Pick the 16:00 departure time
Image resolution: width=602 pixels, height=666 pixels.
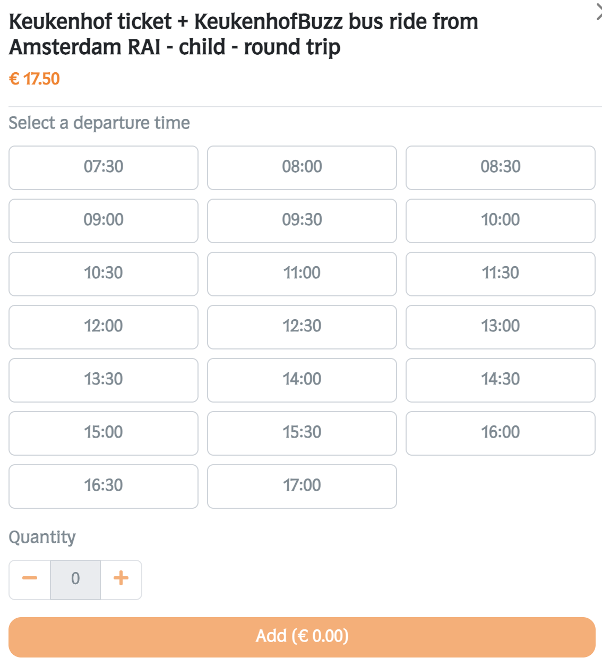point(500,433)
